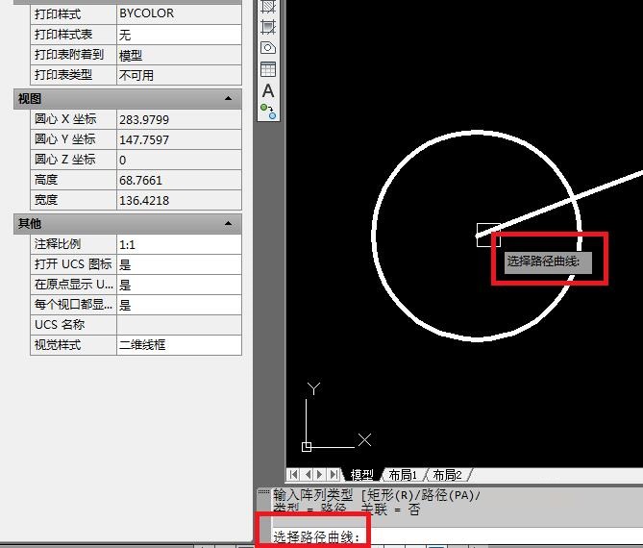Switch to the 布局1 tab

(x=403, y=475)
